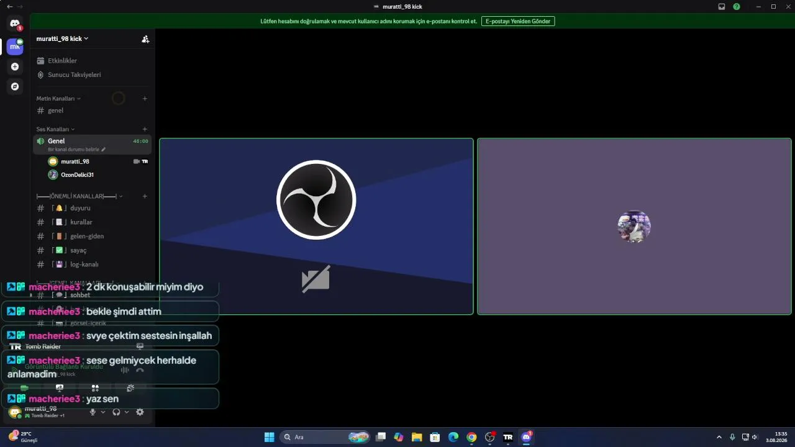Open the Windows Start menu
This screenshot has width=795, height=447.
(270, 437)
